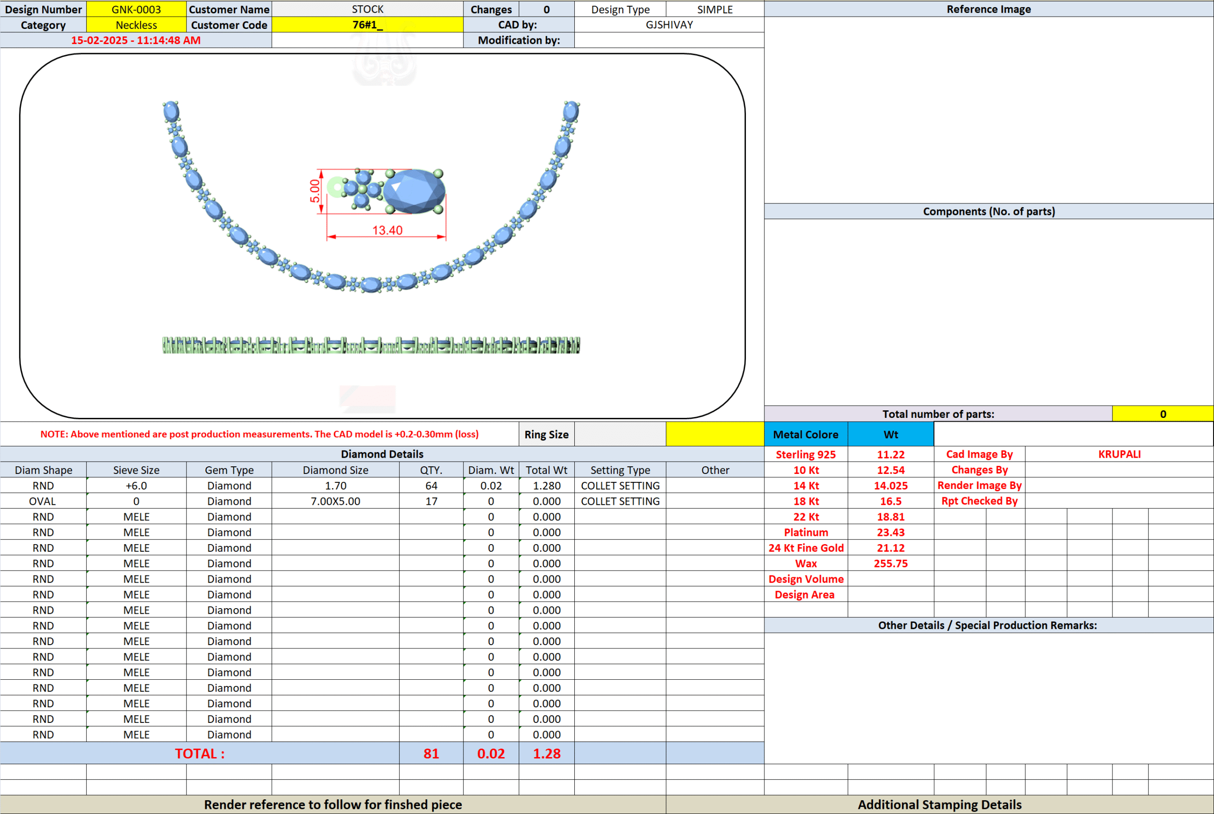Click the blue Metal Colore header
The height and width of the screenshot is (814, 1214).
(x=806, y=435)
